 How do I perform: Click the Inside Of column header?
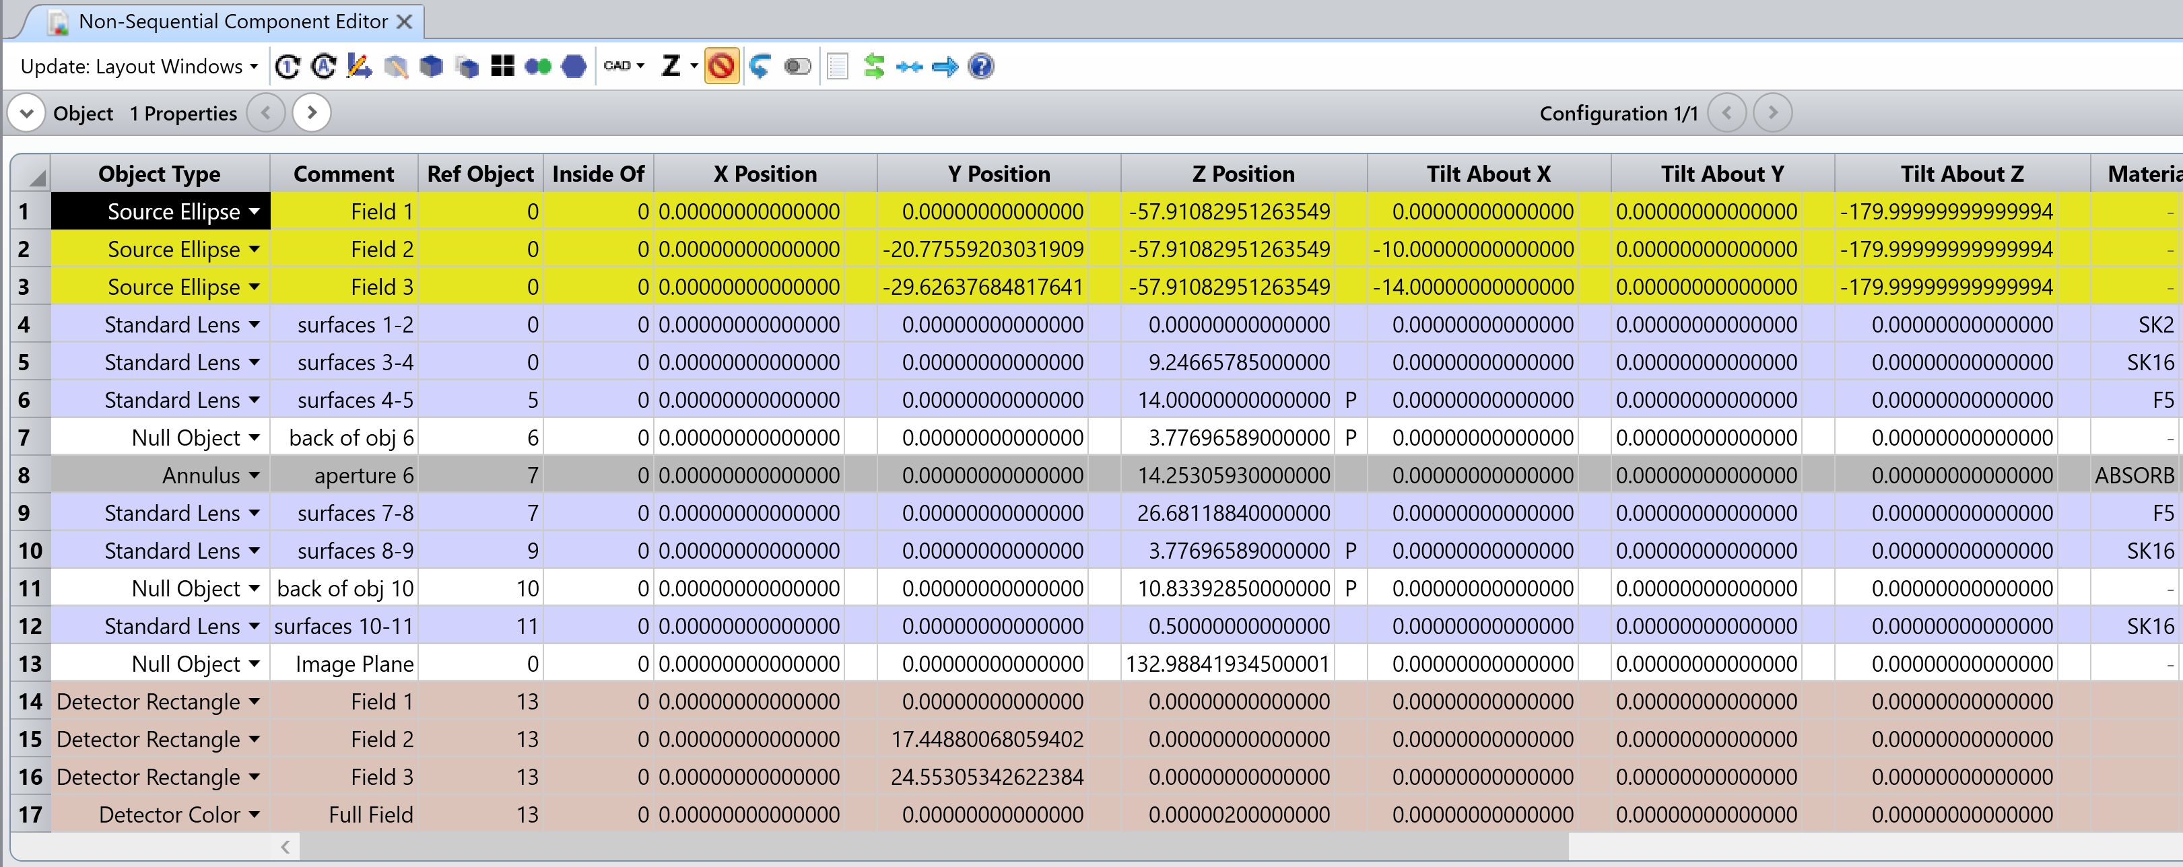599,174
